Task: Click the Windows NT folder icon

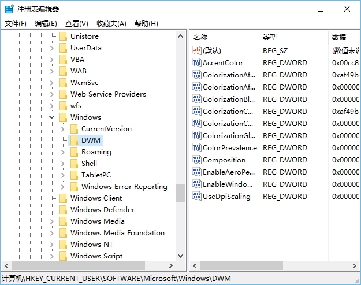Action: 63,245
